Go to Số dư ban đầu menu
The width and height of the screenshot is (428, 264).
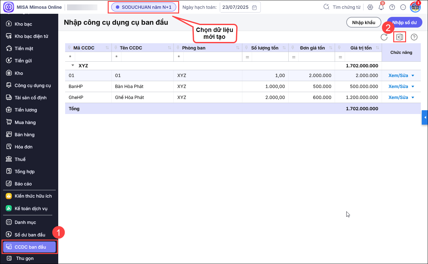pyautogui.click(x=30, y=235)
